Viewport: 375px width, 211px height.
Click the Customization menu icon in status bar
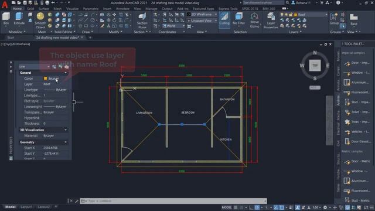click(371, 207)
